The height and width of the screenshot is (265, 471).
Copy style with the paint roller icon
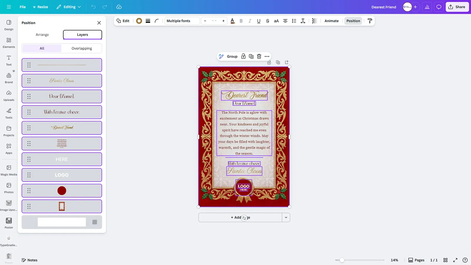(x=370, y=21)
